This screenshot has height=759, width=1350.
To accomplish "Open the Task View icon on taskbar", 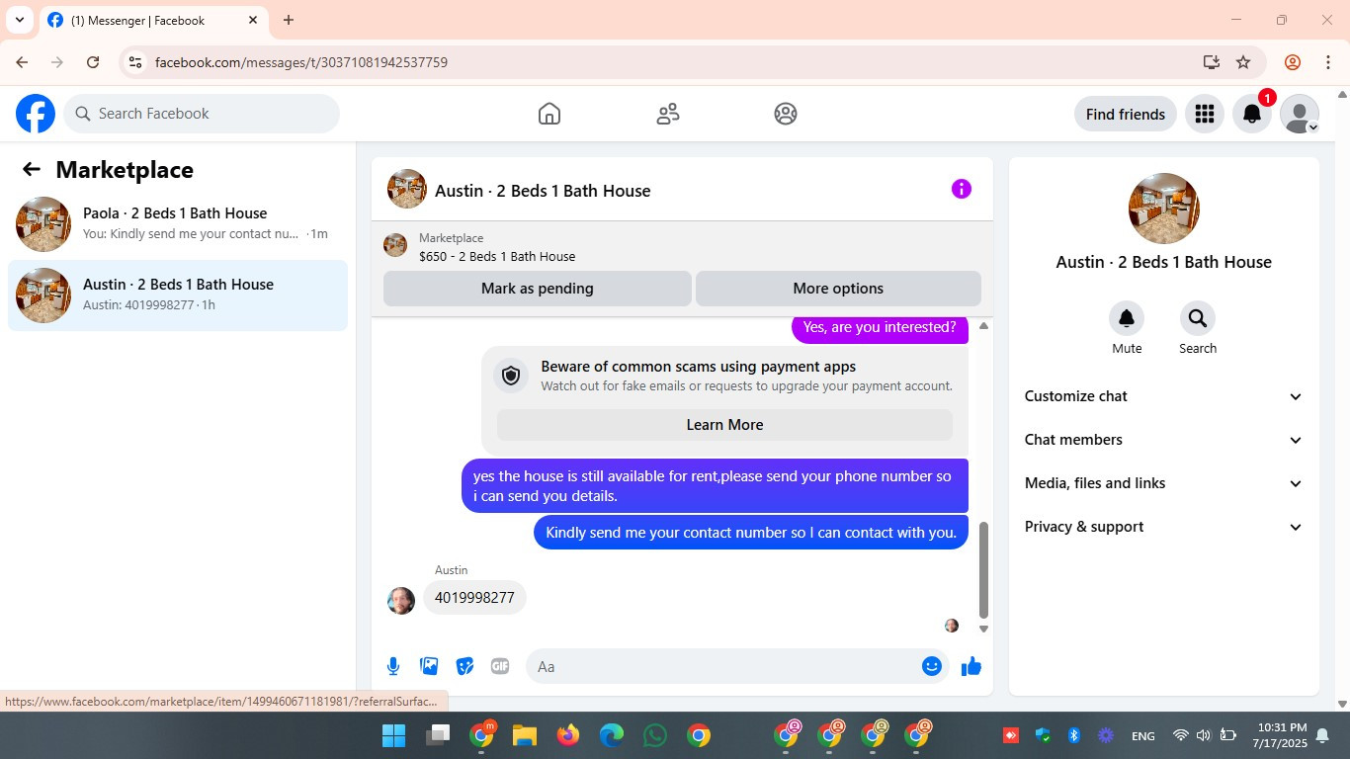I will coord(437,735).
